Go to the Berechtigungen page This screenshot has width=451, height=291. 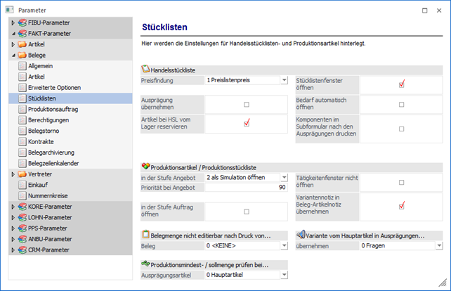point(53,120)
